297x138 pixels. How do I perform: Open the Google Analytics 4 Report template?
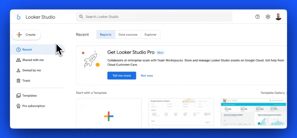coord(181,113)
